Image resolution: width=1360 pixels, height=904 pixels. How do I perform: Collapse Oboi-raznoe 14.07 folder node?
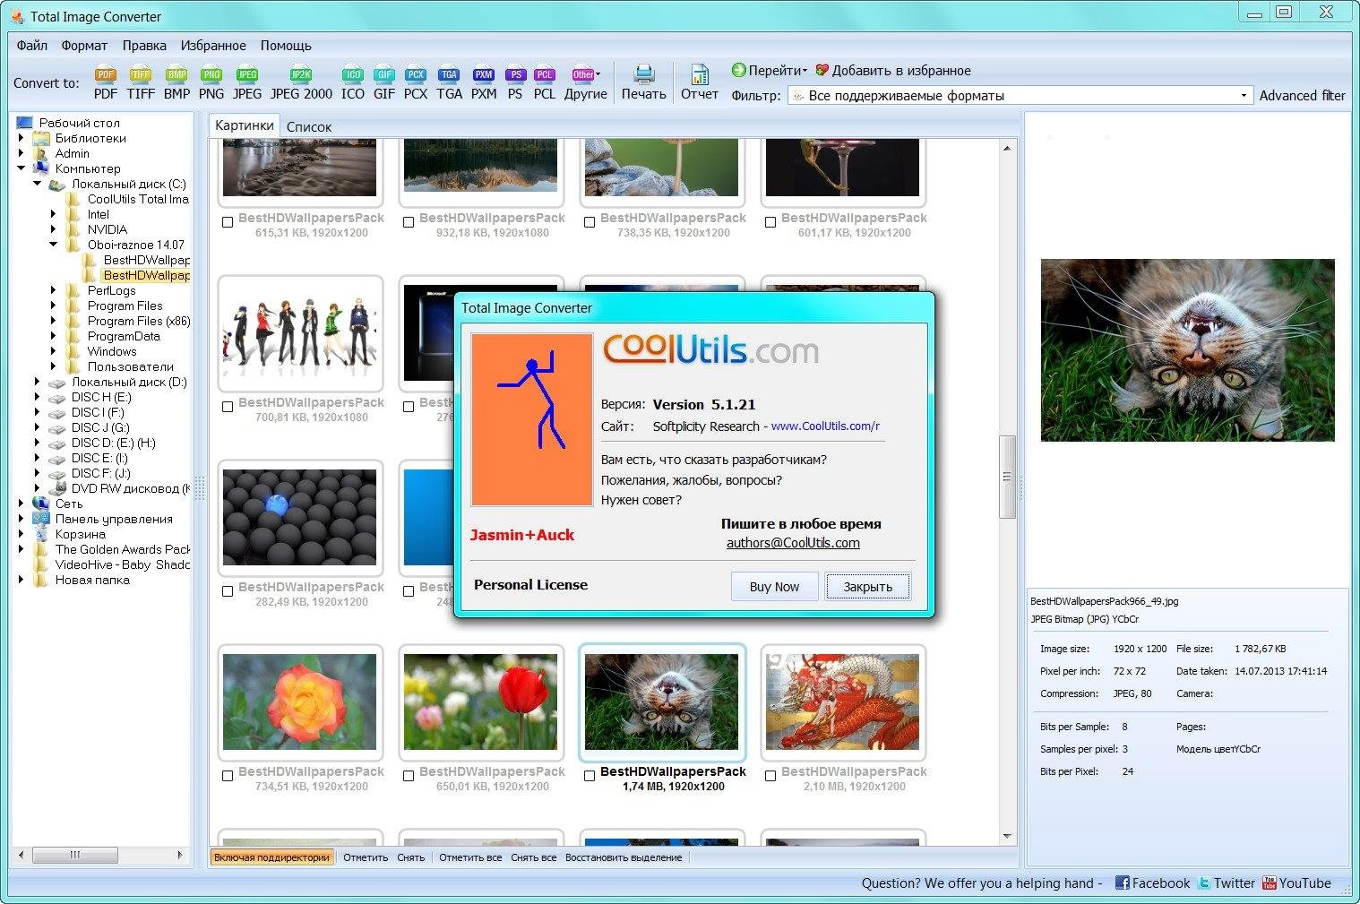[54, 245]
